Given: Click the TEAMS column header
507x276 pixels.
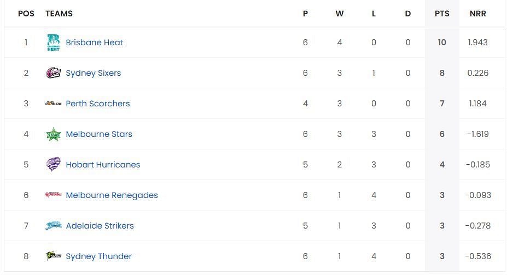Looking at the screenshot, I should tap(59, 14).
